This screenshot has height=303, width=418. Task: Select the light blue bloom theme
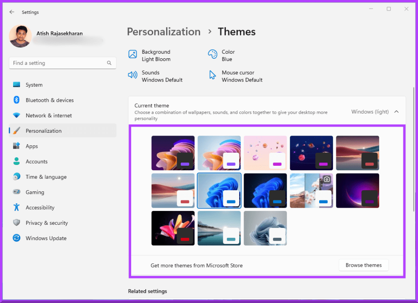click(219, 191)
